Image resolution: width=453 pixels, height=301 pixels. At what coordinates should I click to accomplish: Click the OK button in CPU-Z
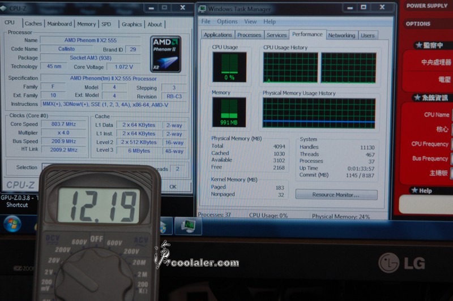(173, 187)
